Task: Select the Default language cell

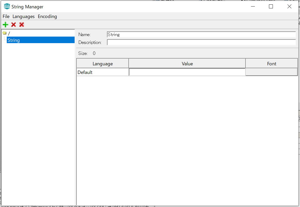Action: pos(103,72)
